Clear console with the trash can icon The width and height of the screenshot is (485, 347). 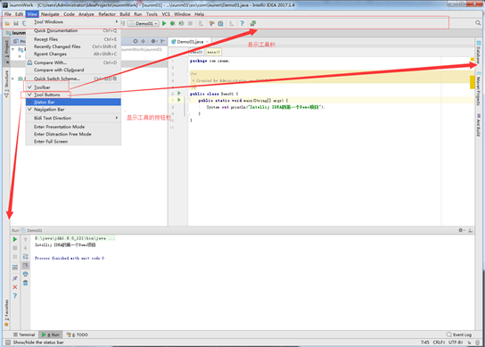coord(25,283)
